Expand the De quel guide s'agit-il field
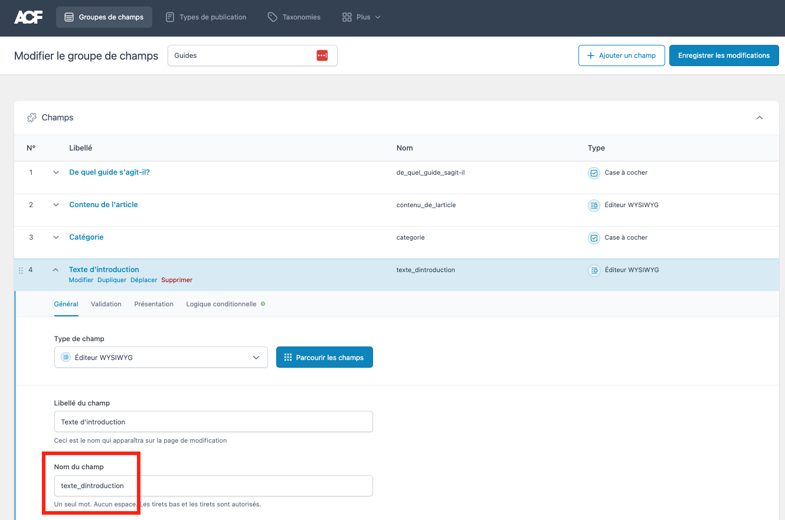This screenshot has height=520, width=785. point(56,172)
